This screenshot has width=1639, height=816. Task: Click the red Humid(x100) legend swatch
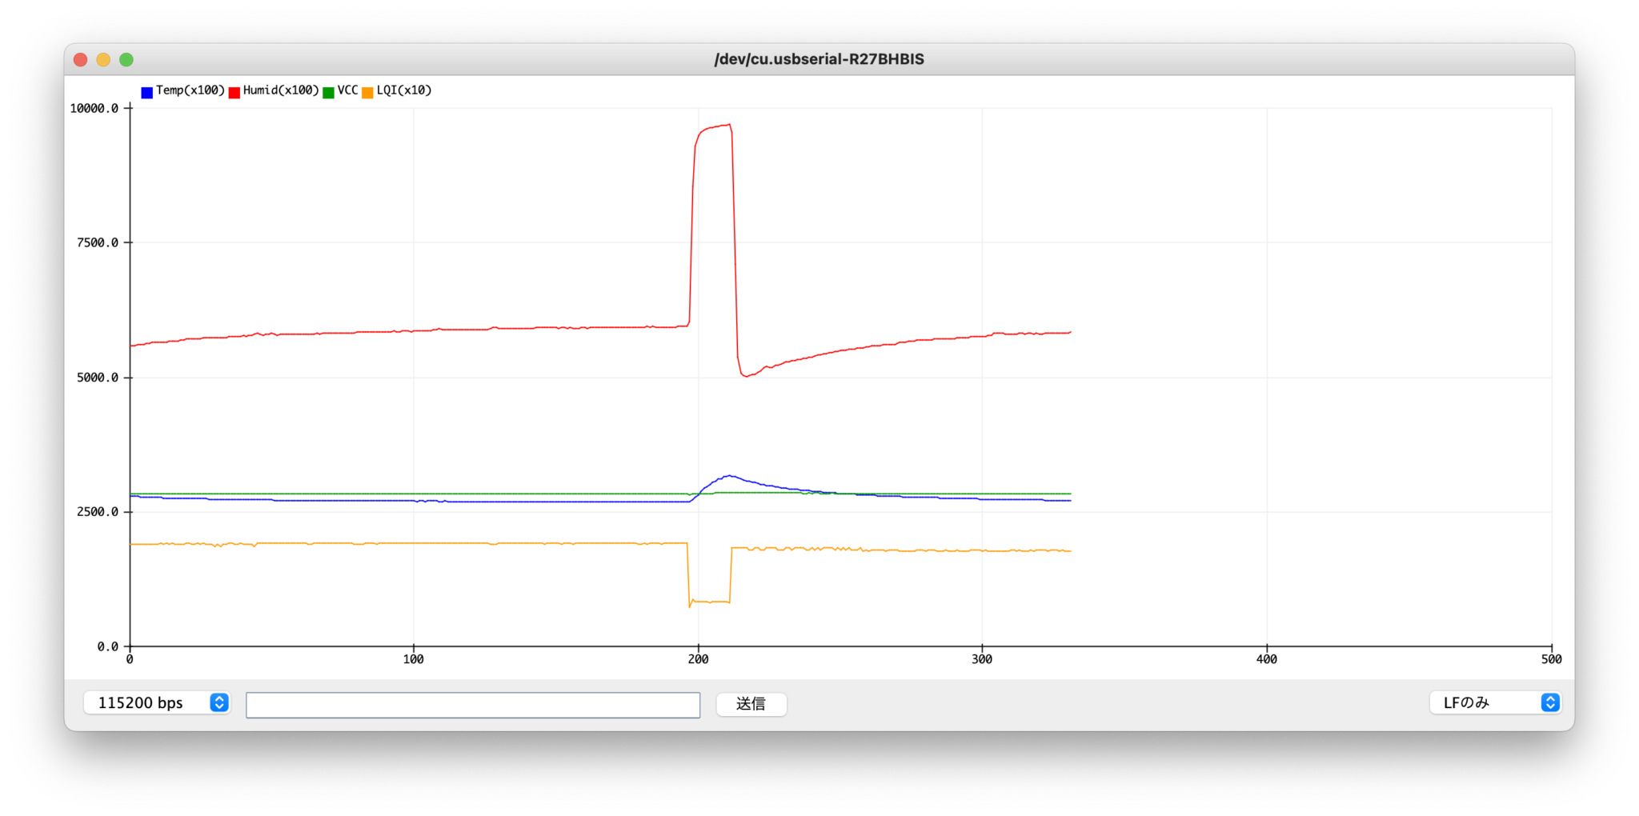click(234, 91)
